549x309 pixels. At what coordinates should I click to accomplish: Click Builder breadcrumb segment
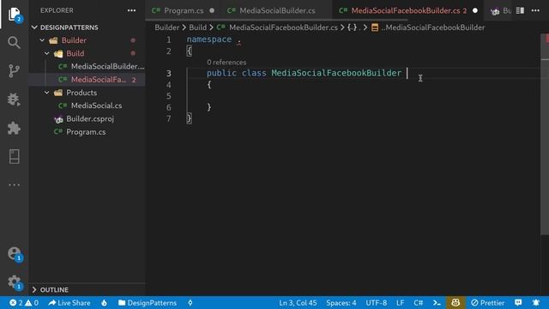(x=166, y=27)
